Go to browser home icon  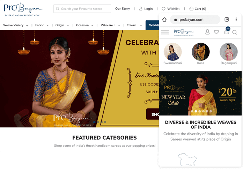click(164, 20)
